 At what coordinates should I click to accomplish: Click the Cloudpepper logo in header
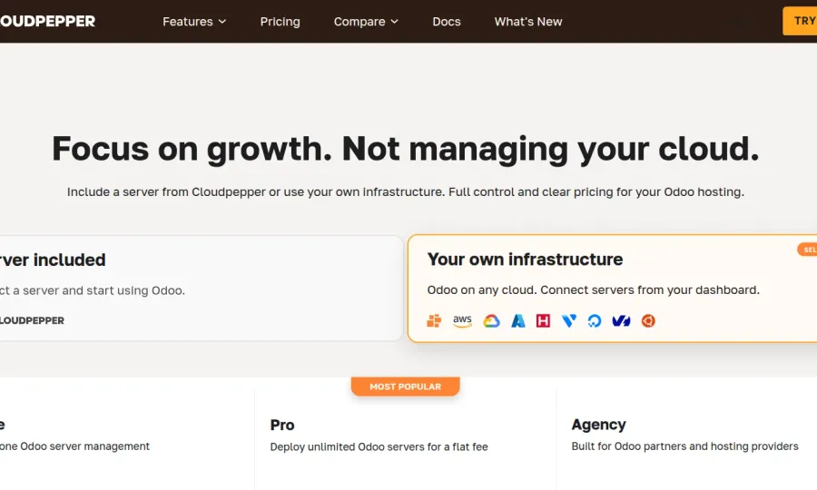point(47,22)
